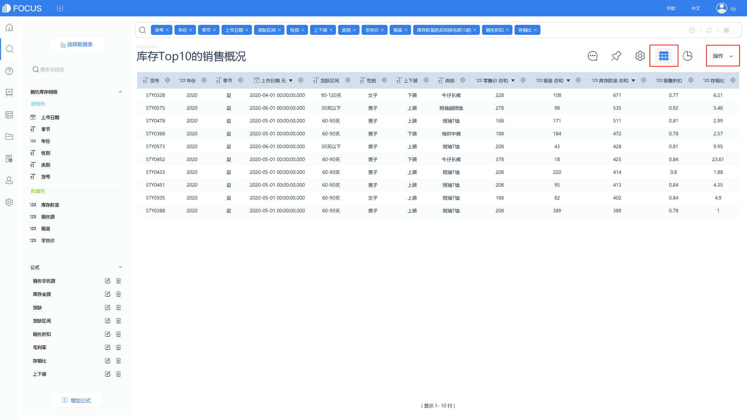The height and width of the screenshot is (420, 747).
Task: Click 增加公式 button
Action: coord(77,400)
